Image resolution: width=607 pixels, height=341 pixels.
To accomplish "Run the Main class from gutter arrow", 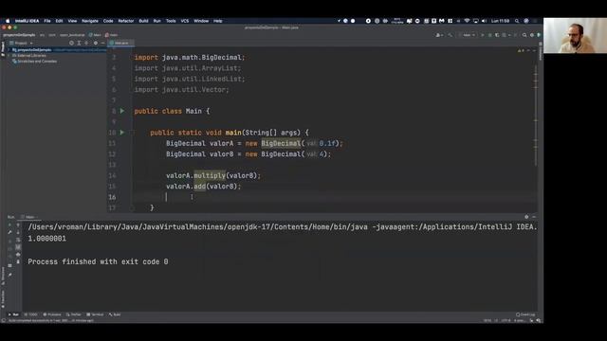I will [122, 111].
